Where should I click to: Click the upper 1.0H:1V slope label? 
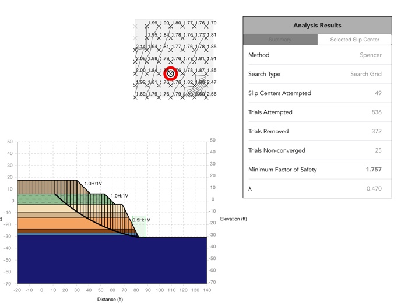pos(93,184)
